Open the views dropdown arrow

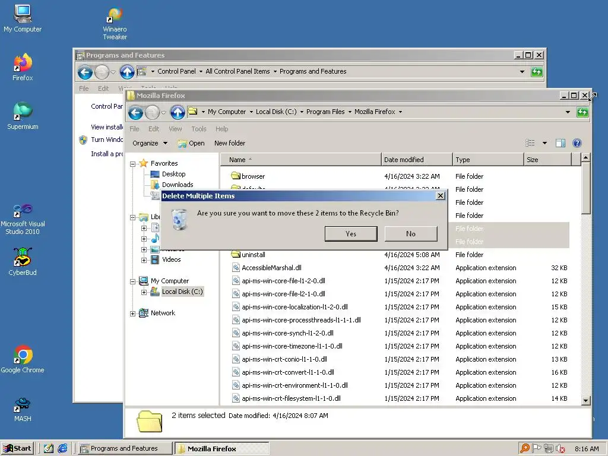point(544,143)
